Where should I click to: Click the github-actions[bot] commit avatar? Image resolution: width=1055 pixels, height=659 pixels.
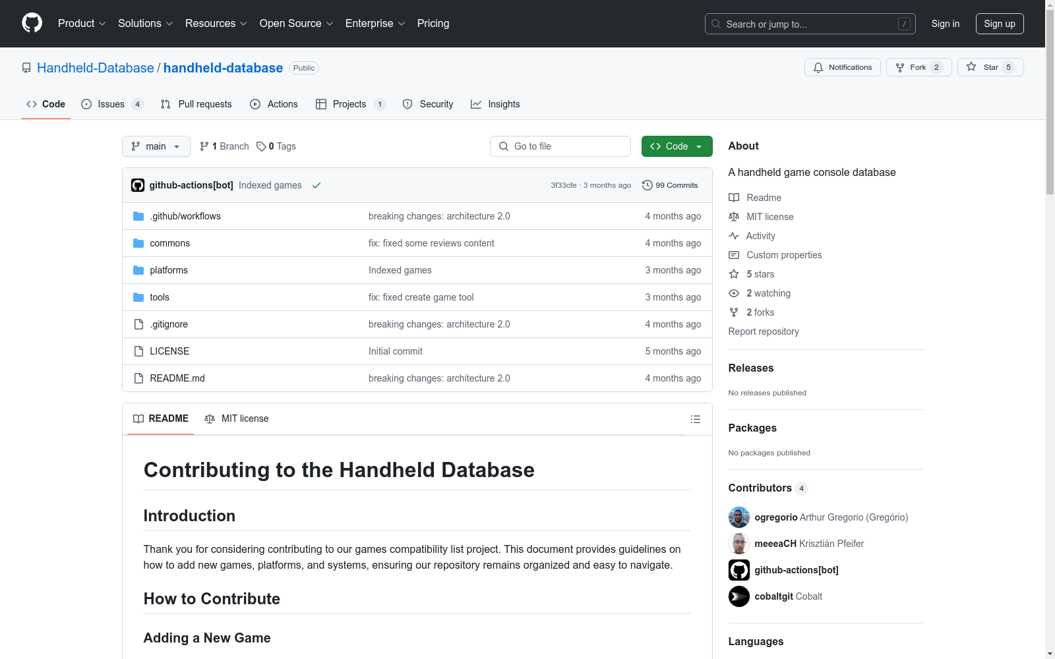(x=138, y=185)
